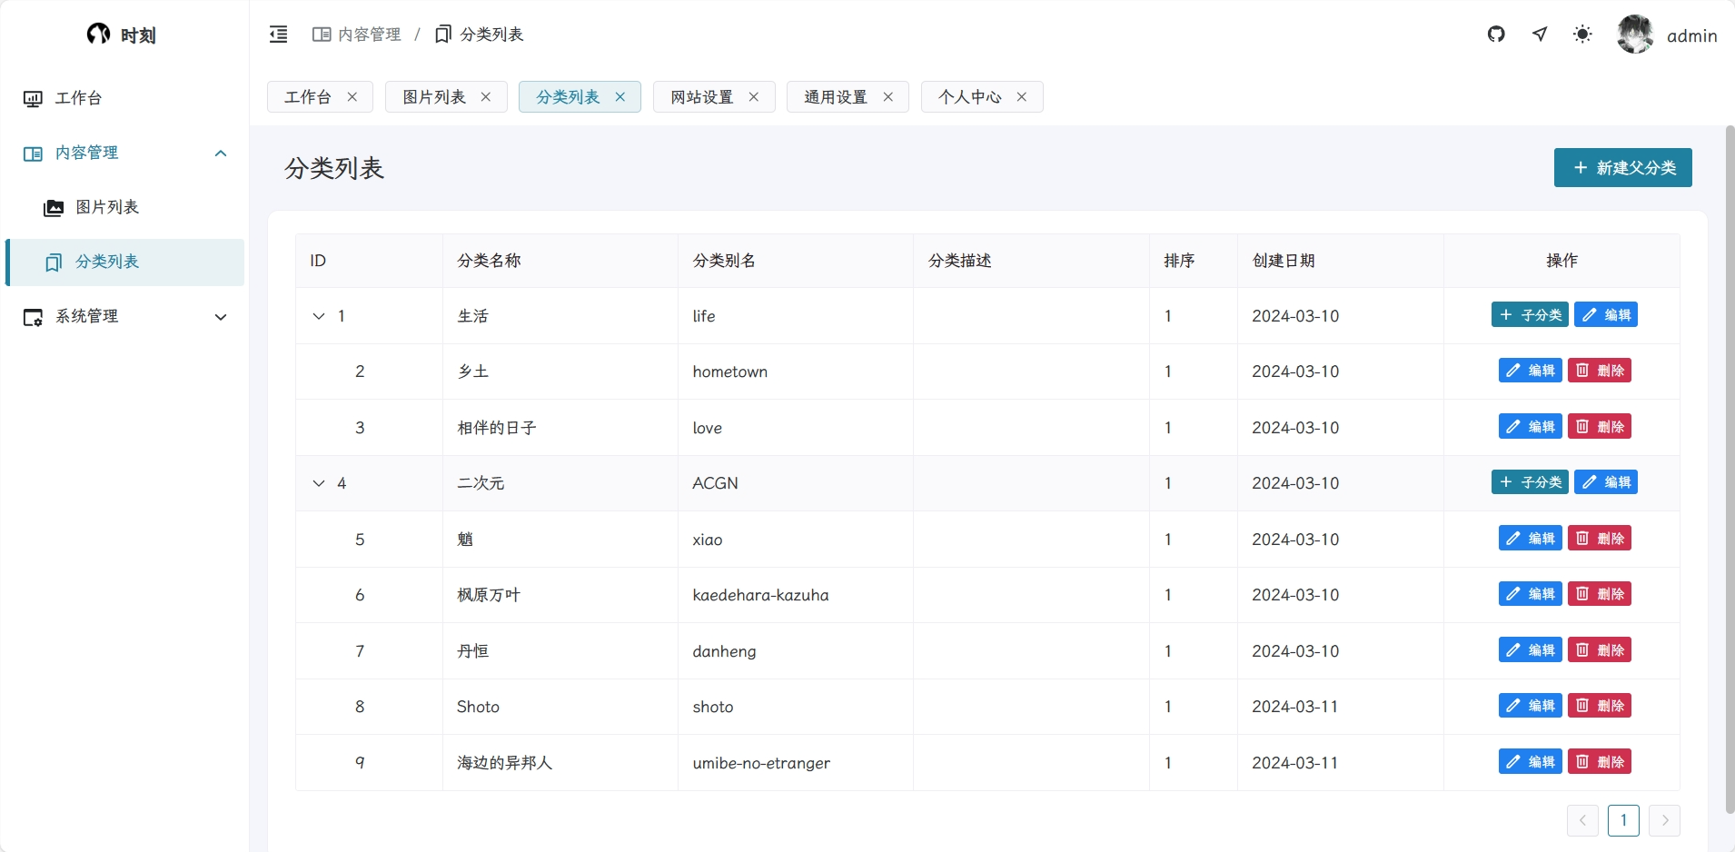Open the GitHub repository icon
This screenshot has height=852, width=1735.
coord(1496,35)
